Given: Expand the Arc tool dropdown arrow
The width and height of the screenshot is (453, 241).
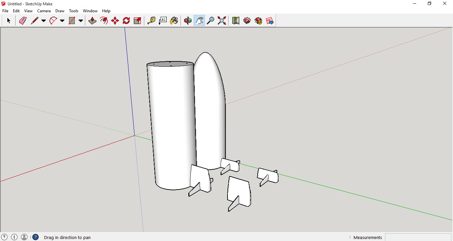Looking at the screenshot, I should click(x=62, y=21).
